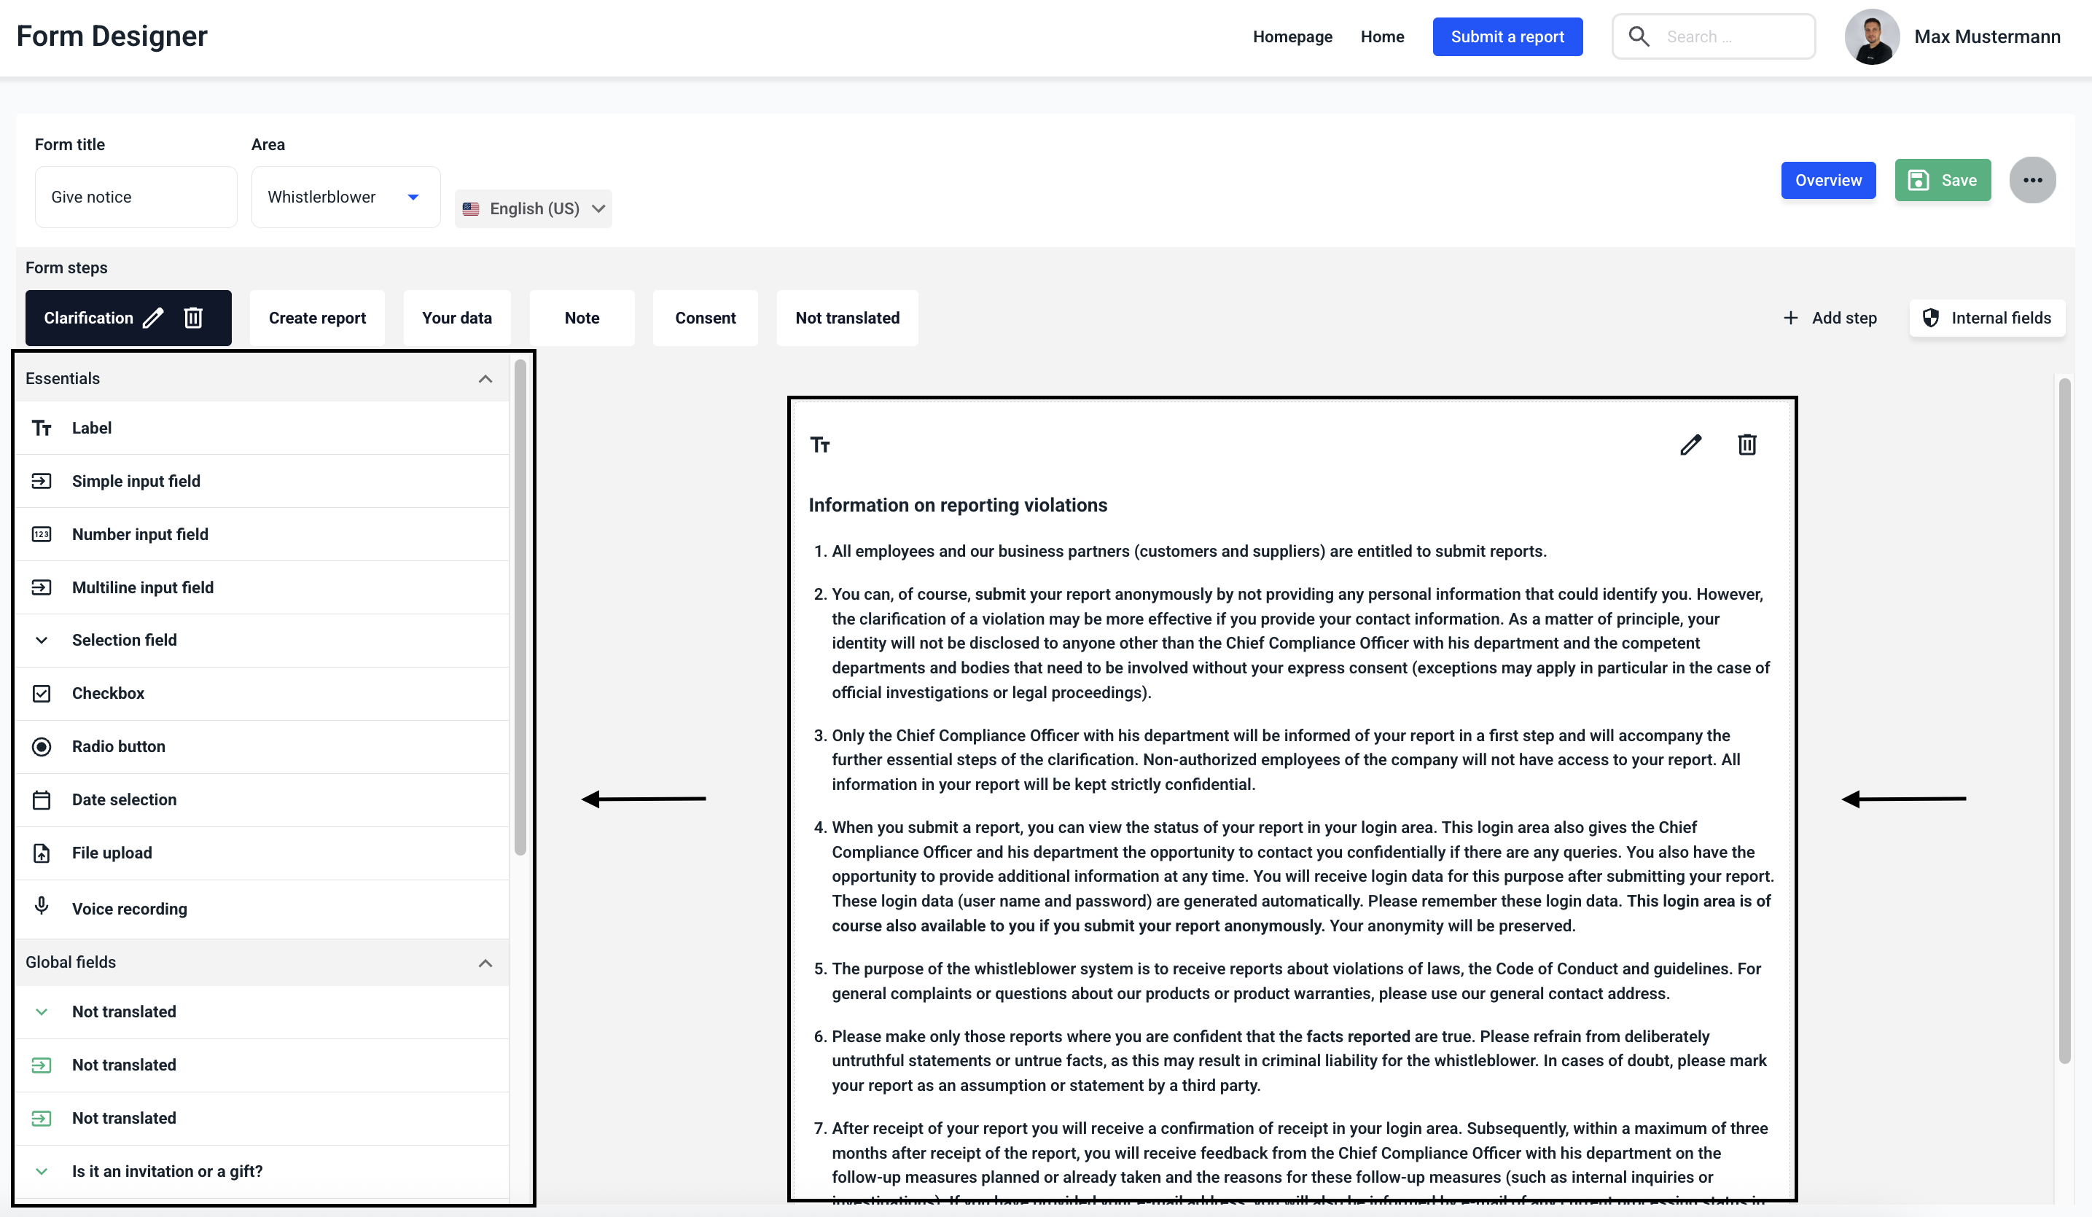Select the Radio button field element

[118, 746]
